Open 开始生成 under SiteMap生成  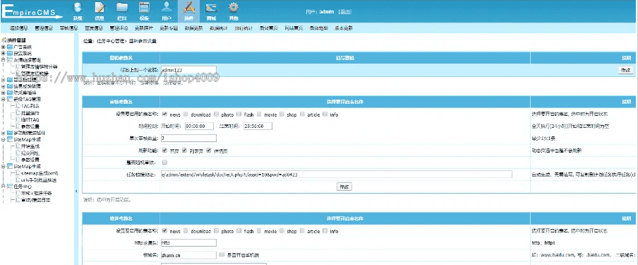30,146
